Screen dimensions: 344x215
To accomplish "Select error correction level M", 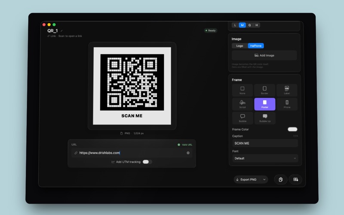I will 242,25.
